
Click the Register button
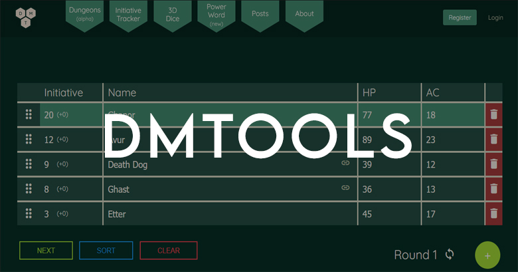pyautogui.click(x=460, y=17)
